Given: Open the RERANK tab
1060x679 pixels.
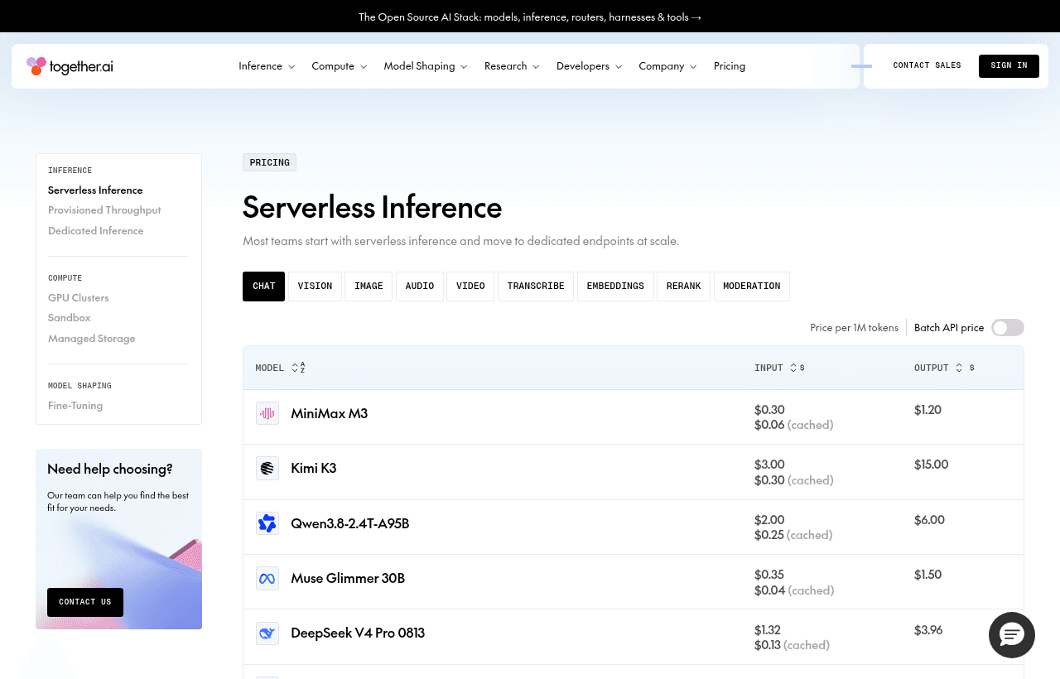Looking at the screenshot, I should pos(683,287).
